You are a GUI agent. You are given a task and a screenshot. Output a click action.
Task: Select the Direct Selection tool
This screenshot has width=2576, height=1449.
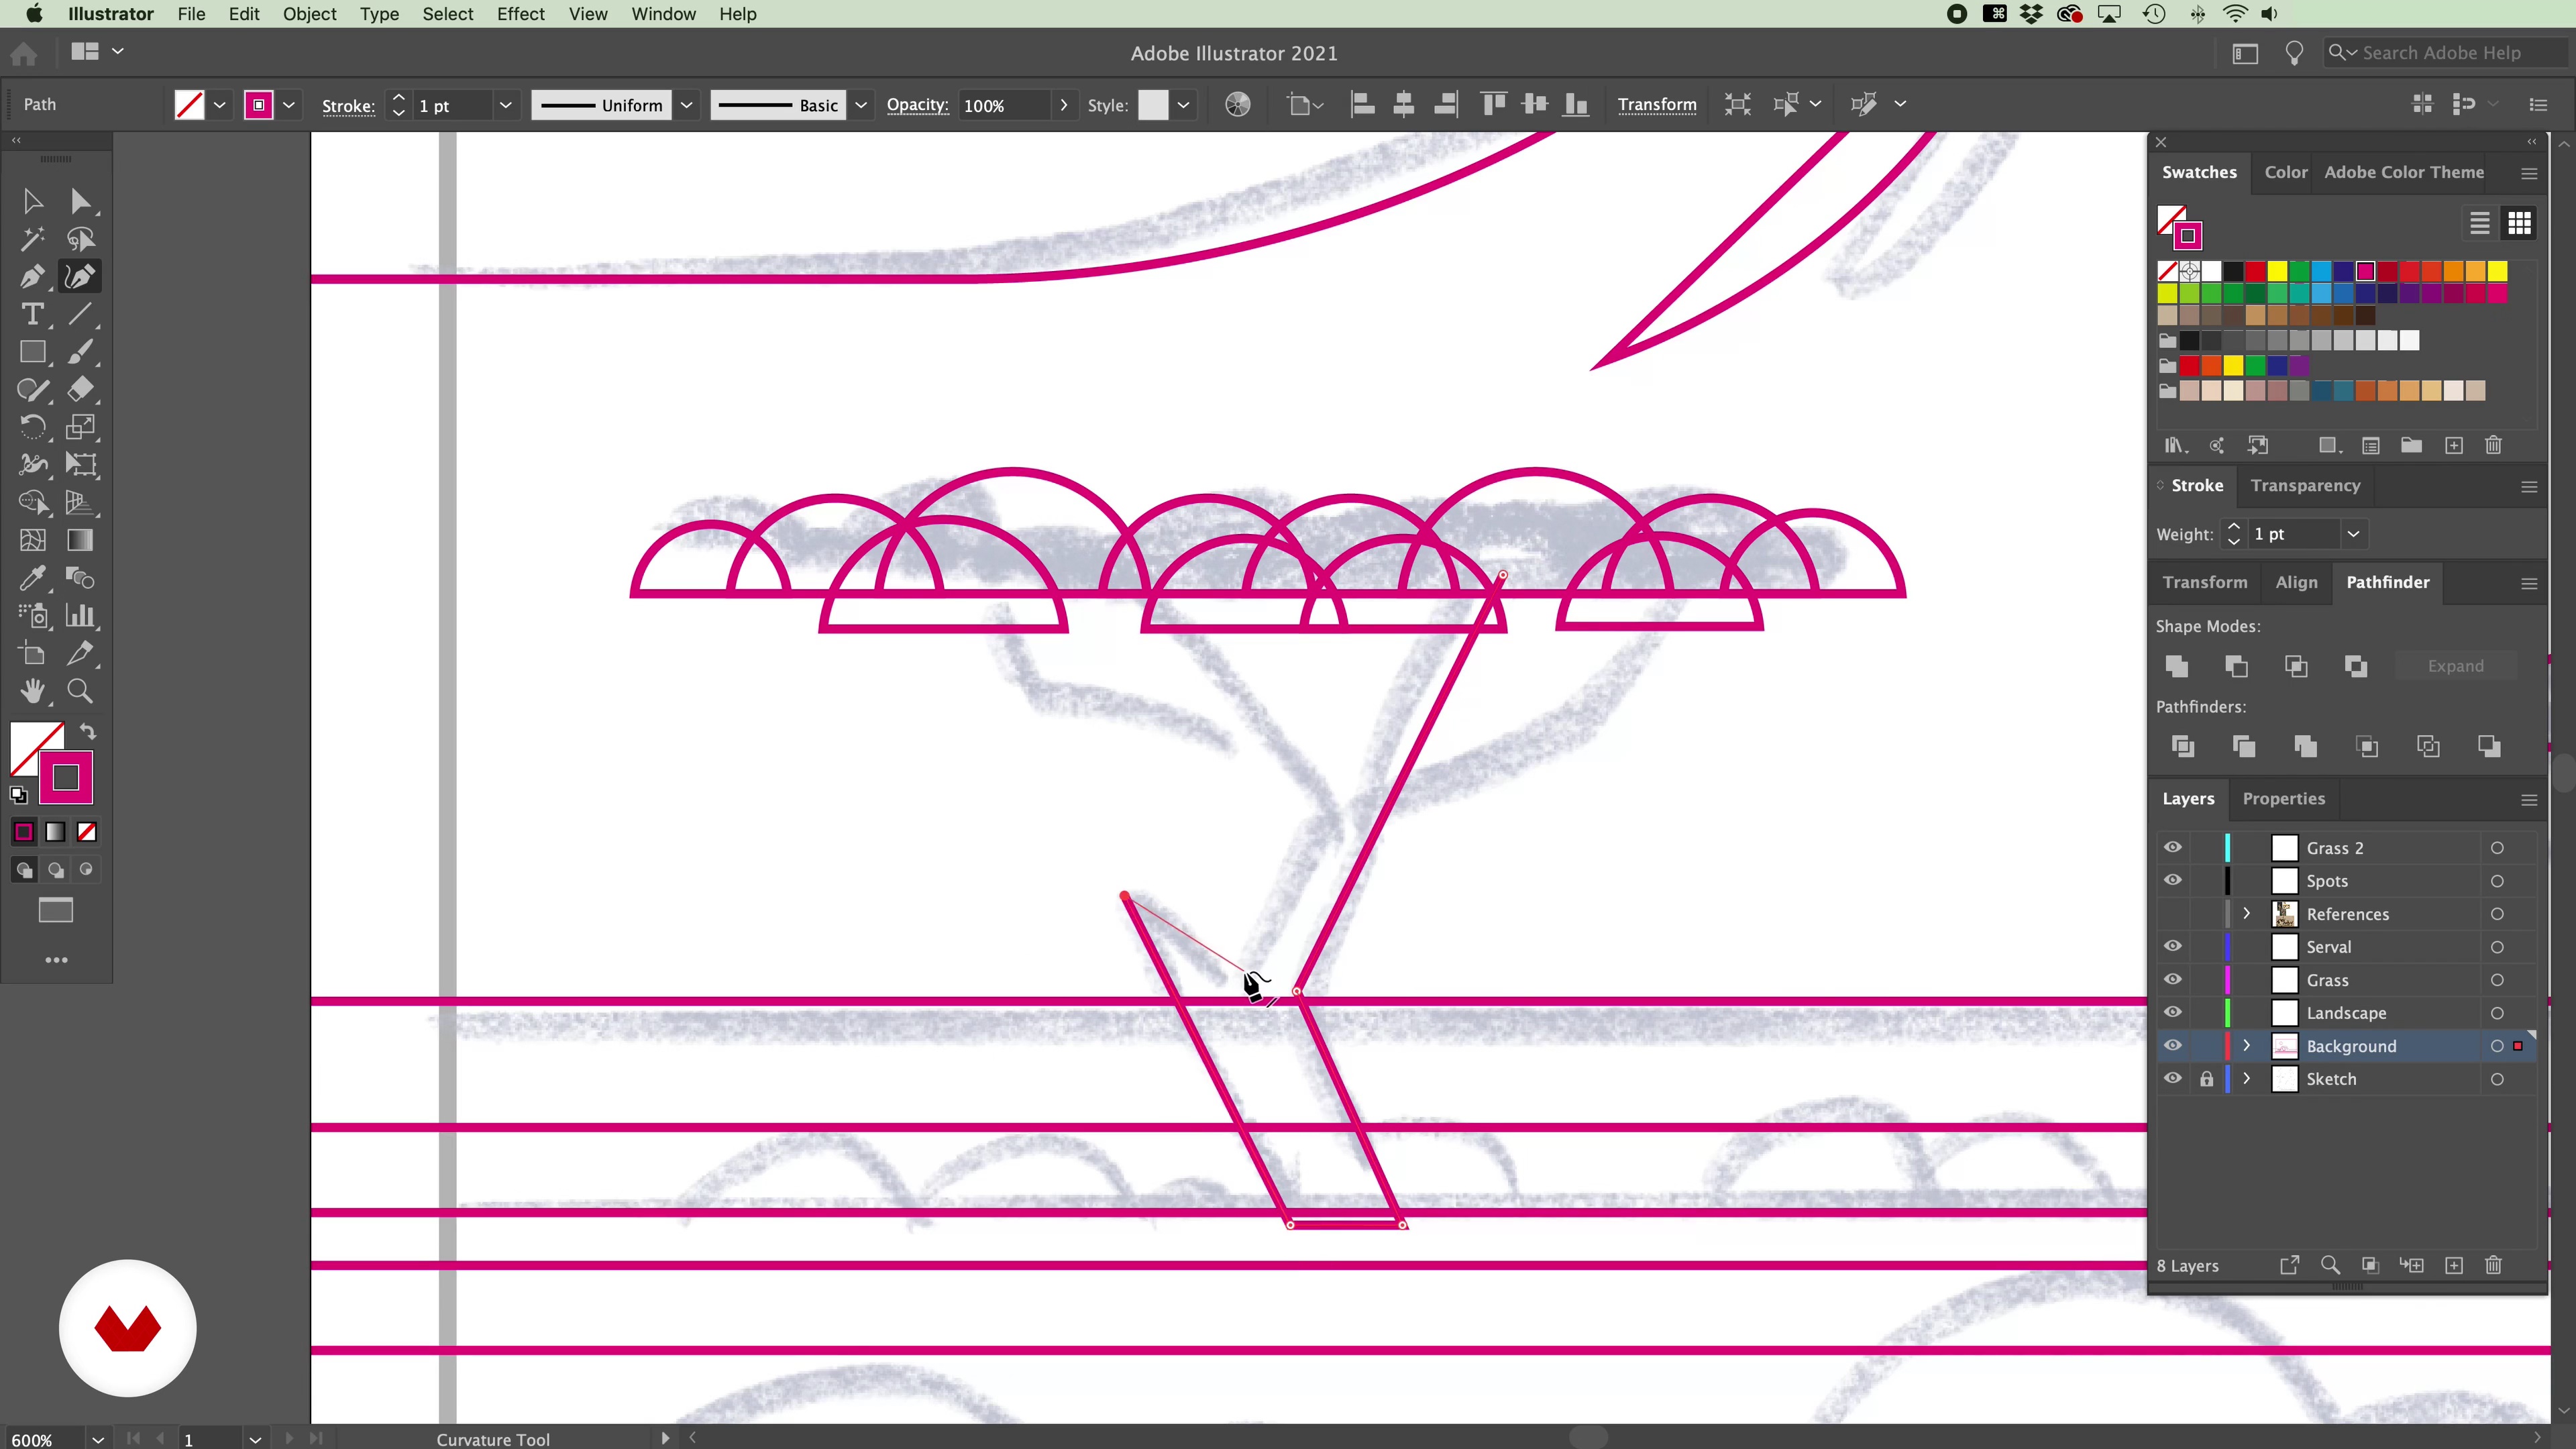(80, 201)
